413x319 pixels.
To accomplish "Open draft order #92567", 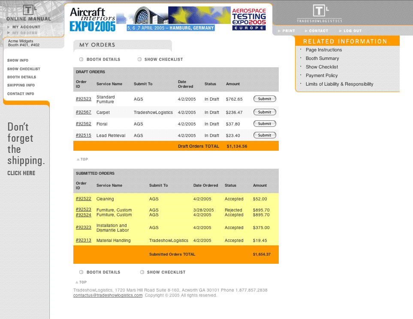I will tap(84, 112).
